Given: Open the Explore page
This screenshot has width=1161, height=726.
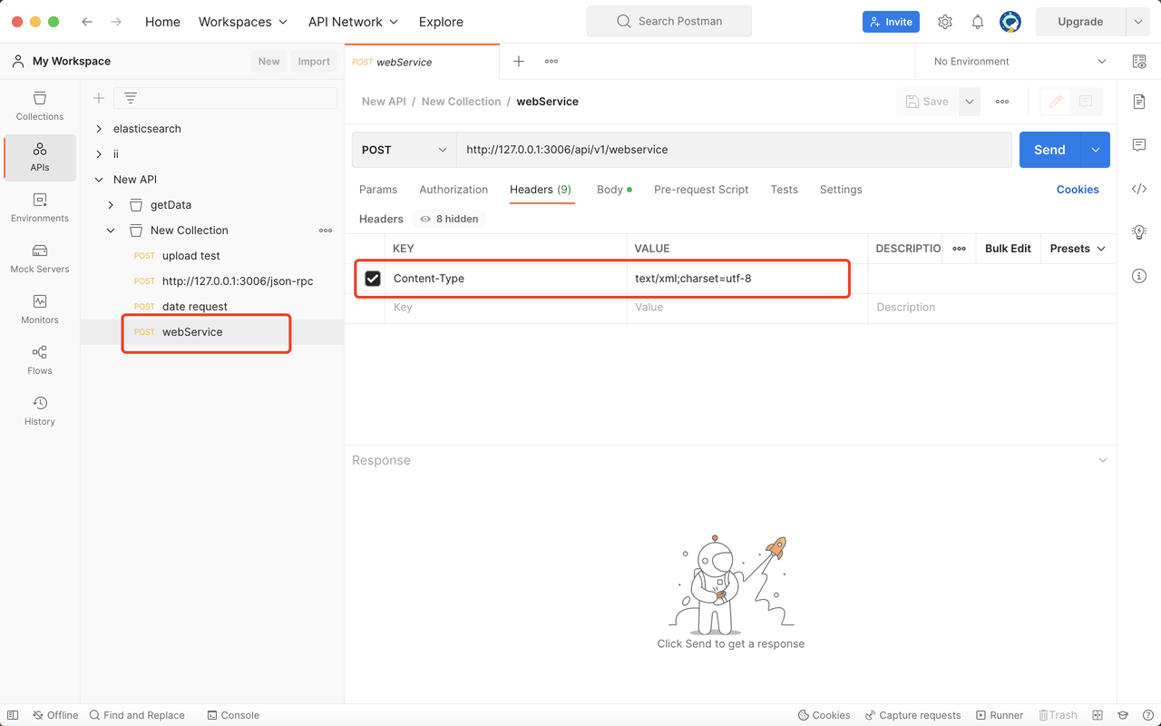Looking at the screenshot, I should point(441,22).
